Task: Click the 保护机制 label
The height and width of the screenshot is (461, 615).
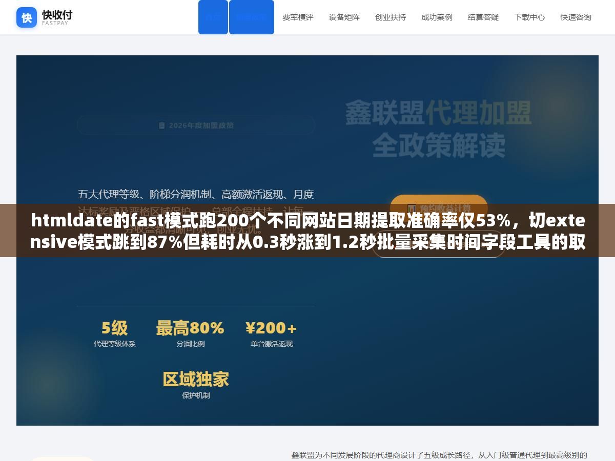Action: click(196, 395)
